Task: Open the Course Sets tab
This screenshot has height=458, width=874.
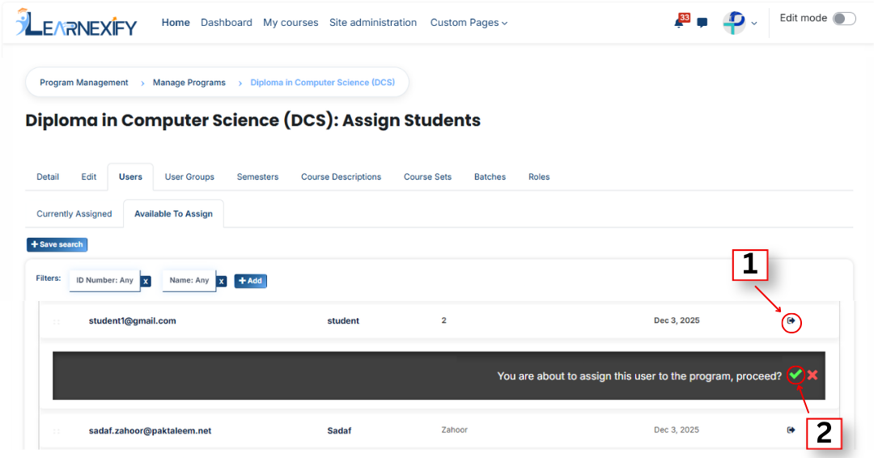Action: tap(427, 176)
